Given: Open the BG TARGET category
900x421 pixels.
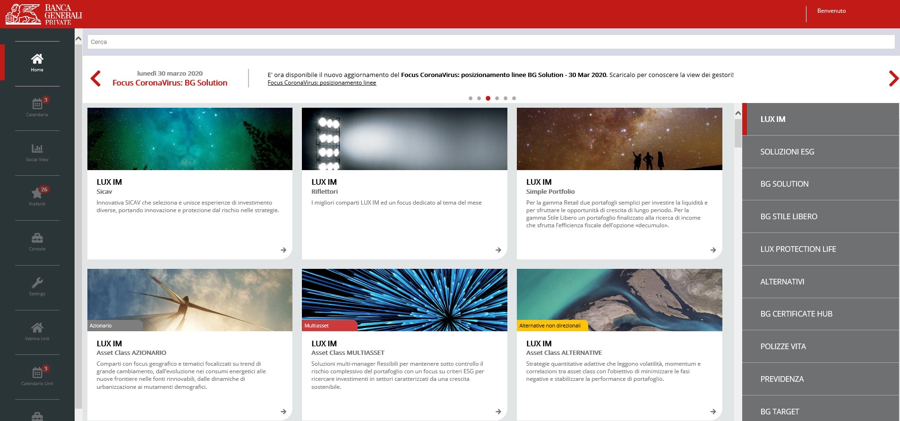Looking at the screenshot, I should click(x=821, y=408).
